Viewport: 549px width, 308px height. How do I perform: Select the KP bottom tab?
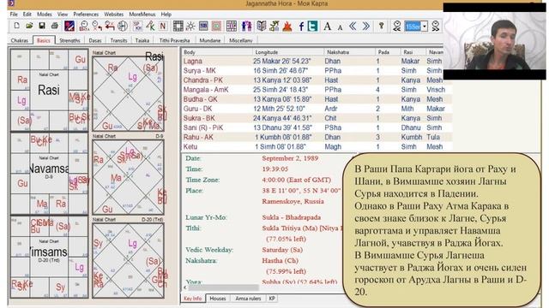click(x=272, y=299)
